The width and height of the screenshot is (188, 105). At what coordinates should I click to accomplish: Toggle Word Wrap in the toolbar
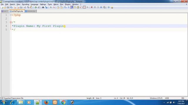tap(65, 7)
